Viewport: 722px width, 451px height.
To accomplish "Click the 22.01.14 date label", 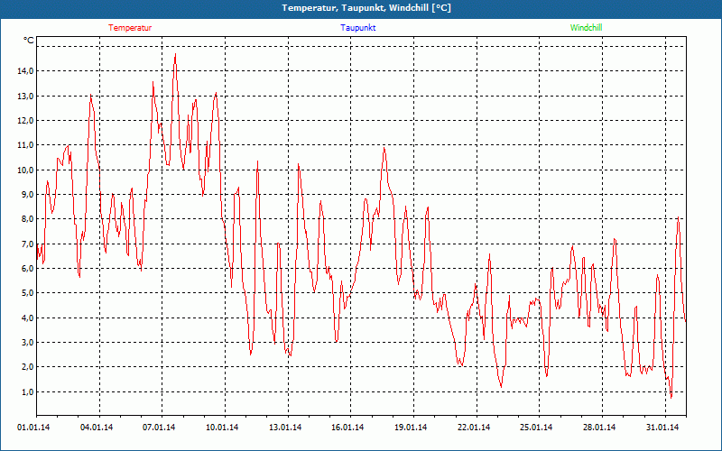I will point(473,428).
